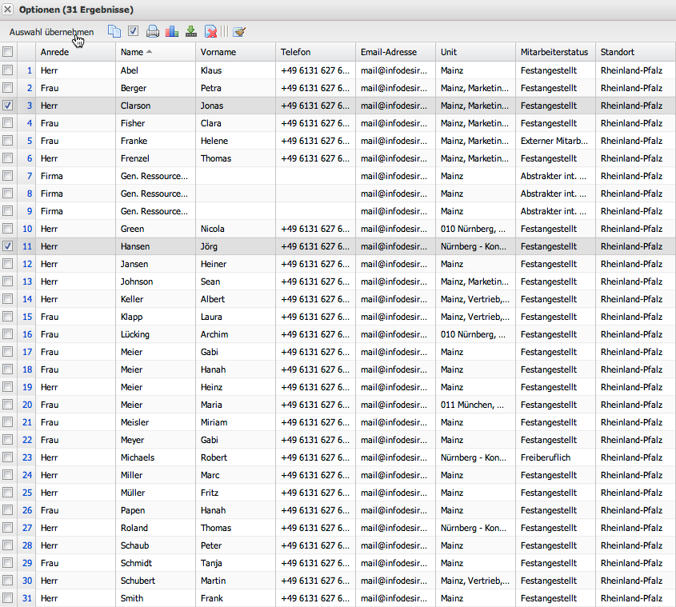Click the green download arrow icon
676x607 pixels.
point(191,32)
